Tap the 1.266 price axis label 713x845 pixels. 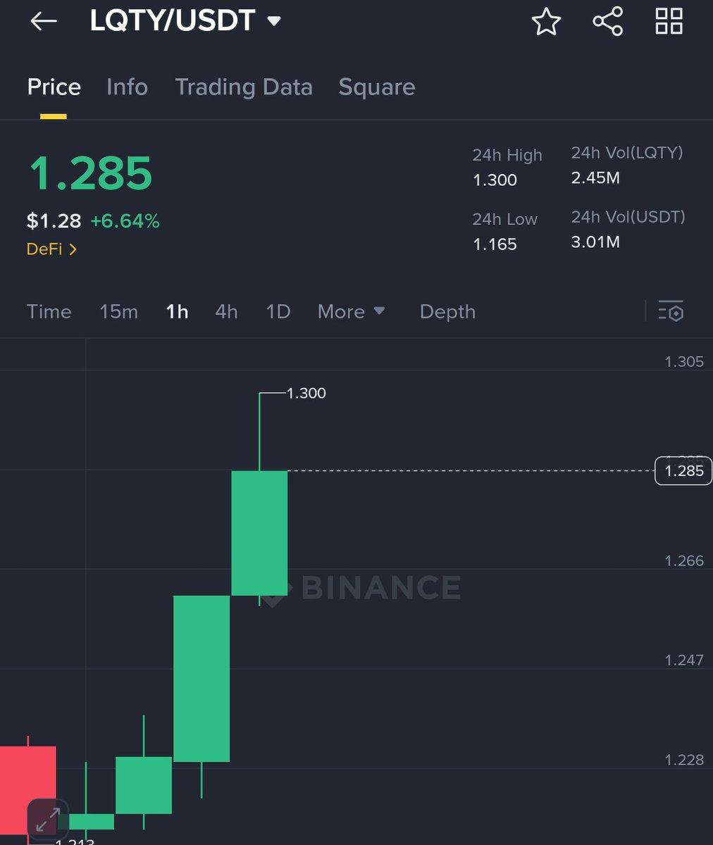point(684,561)
